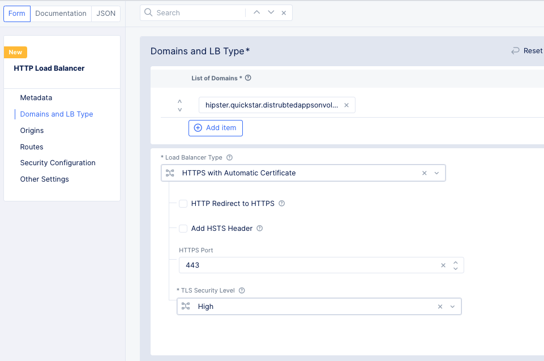Viewport: 544px width, 361px height.
Task: Clear the selected Load Balancer Type
Action: 424,173
